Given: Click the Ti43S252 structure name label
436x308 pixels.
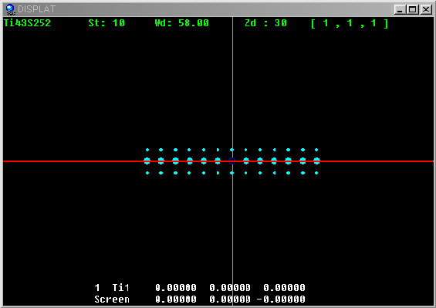Looking at the screenshot, I should coord(27,23).
